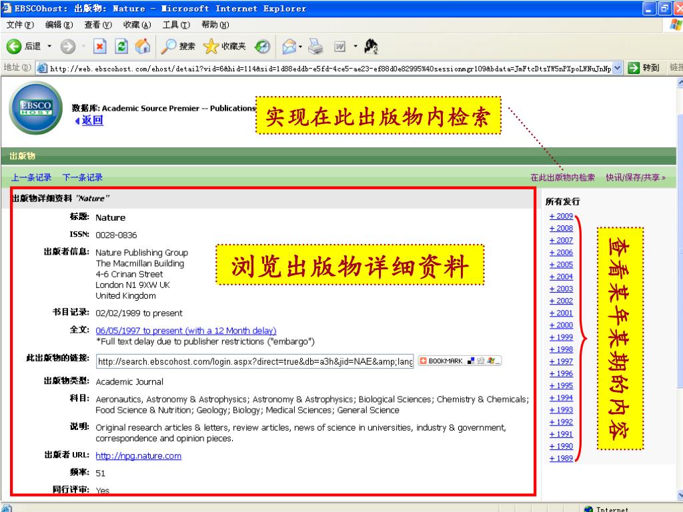
Task: Expand the 1998 issues list
Action: click(x=561, y=349)
